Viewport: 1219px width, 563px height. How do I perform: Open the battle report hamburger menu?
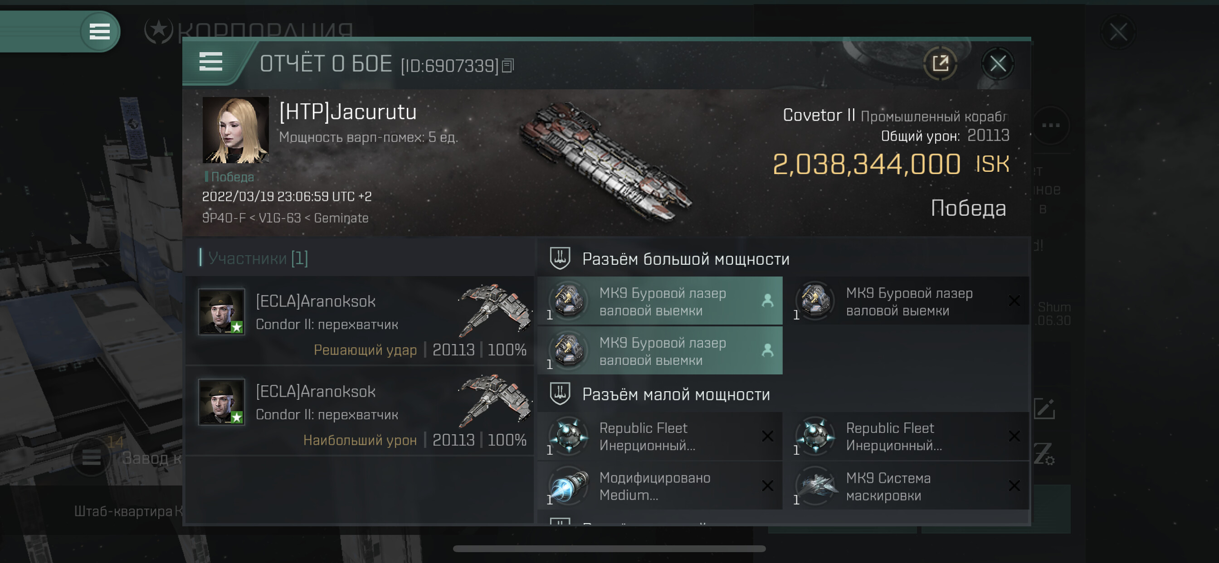(210, 62)
